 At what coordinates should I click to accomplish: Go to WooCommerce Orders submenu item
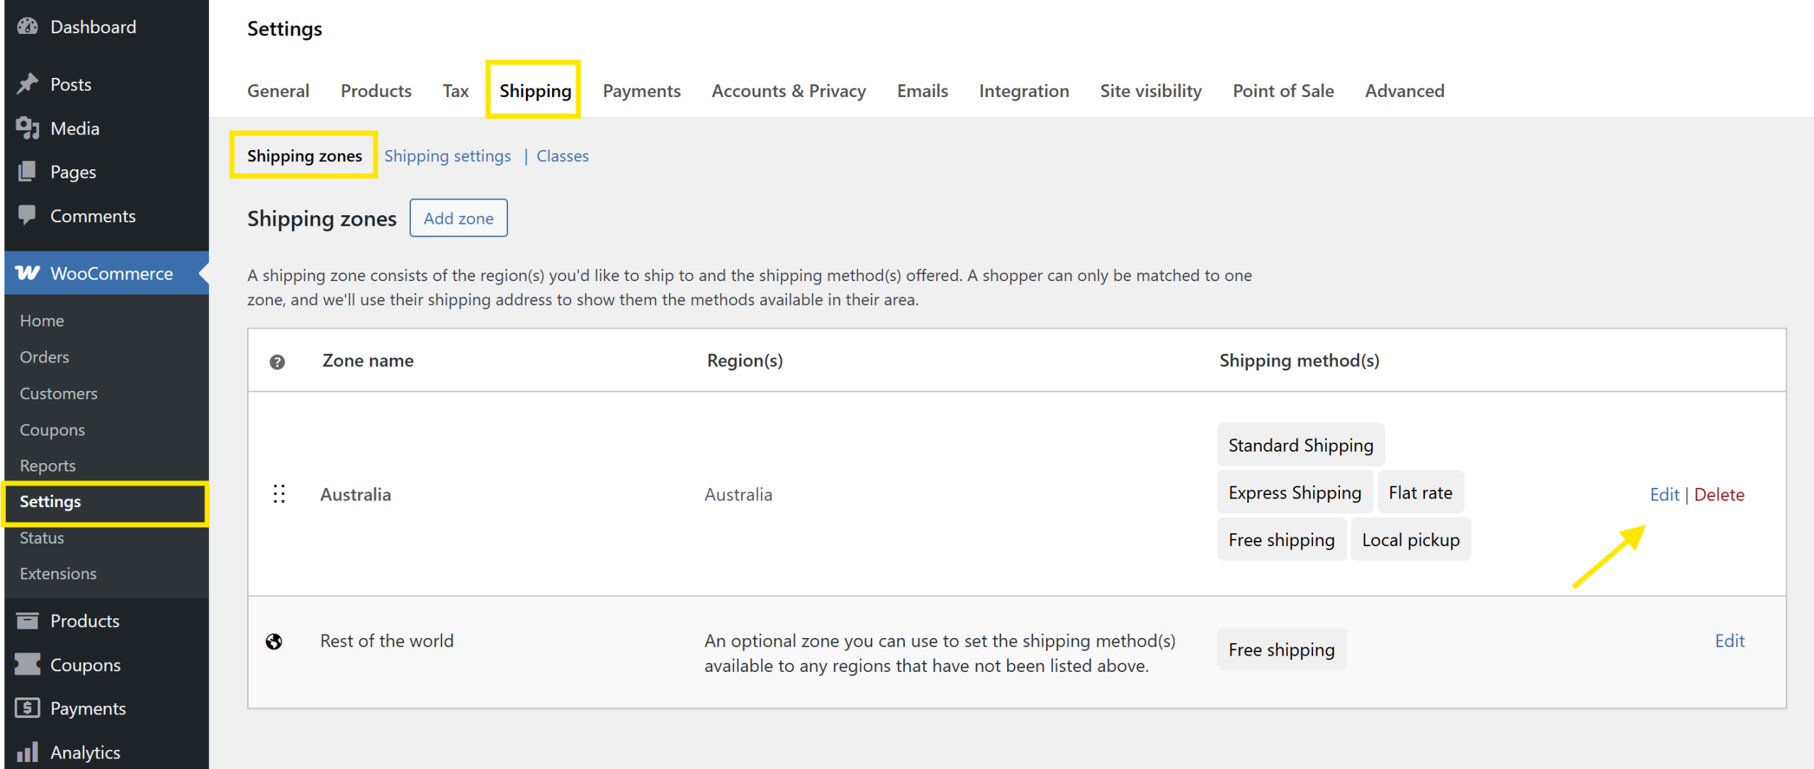[45, 357]
